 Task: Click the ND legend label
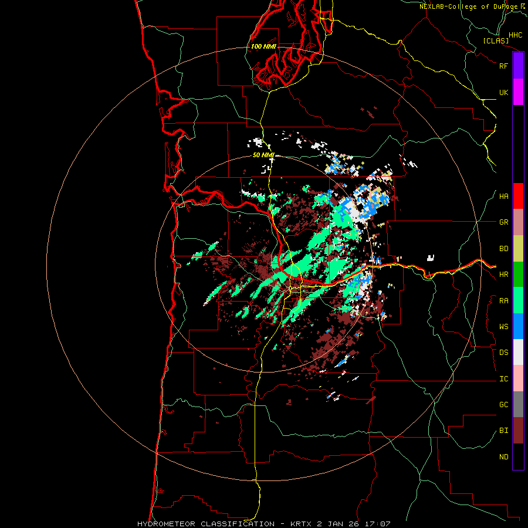503,457
